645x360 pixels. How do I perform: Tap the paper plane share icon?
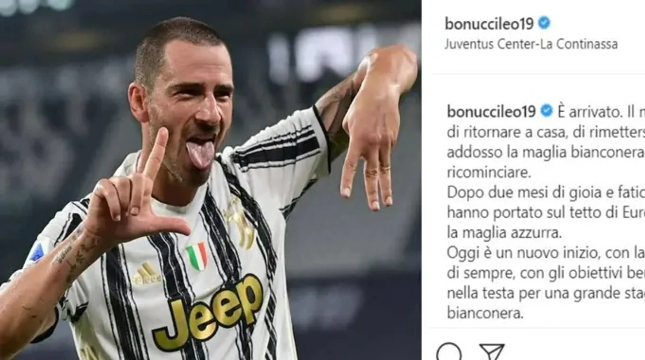click(x=492, y=352)
